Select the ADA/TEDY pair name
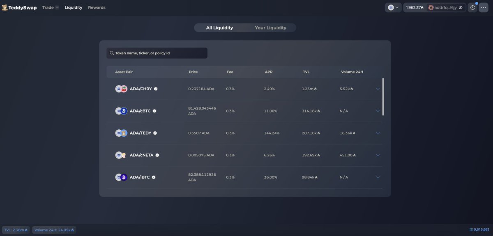 coord(141,133)
